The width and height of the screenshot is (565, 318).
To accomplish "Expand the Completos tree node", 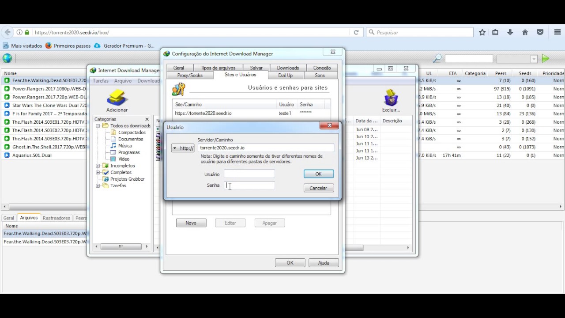I will (x=98, y=172).
